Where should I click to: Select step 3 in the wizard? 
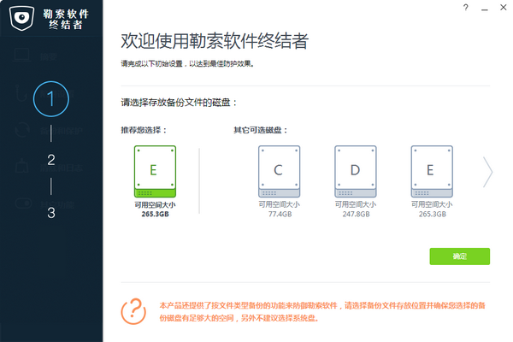click(x=51, y=213)
